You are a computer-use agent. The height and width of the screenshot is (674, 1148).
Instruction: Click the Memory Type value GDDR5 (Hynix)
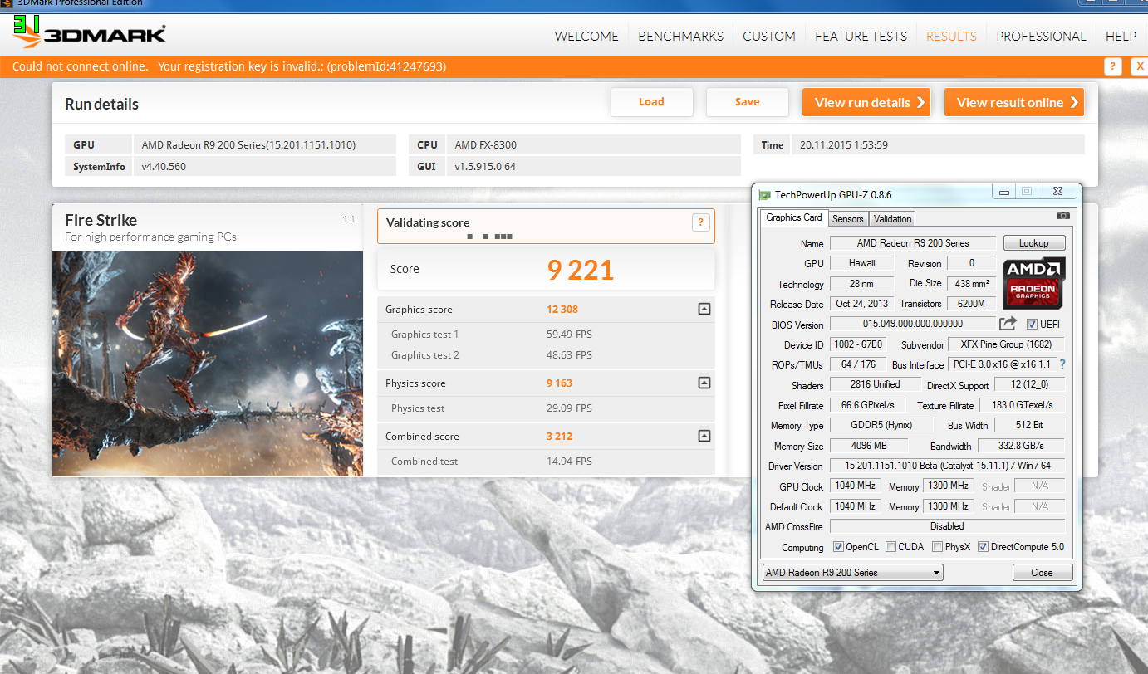[x=881, y=425]
